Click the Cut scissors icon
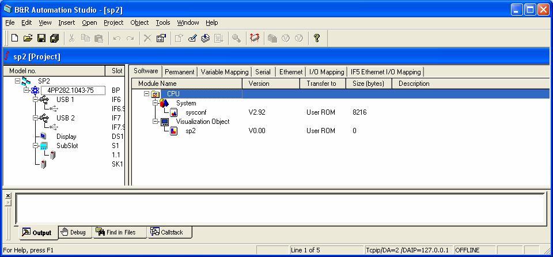 pos(71,38)
